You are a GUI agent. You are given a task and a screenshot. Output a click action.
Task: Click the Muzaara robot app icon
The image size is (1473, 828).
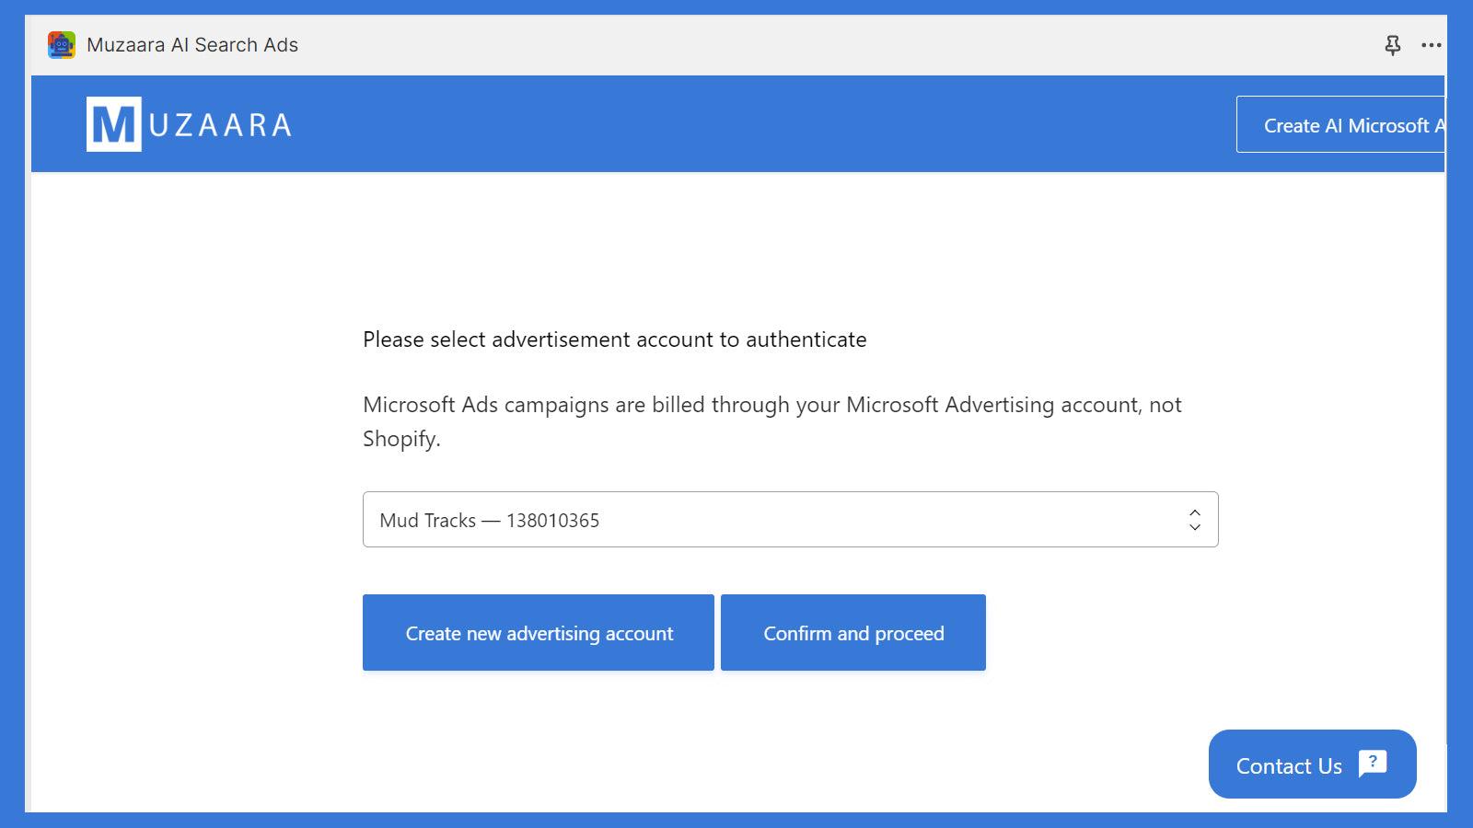pos(60,44)
